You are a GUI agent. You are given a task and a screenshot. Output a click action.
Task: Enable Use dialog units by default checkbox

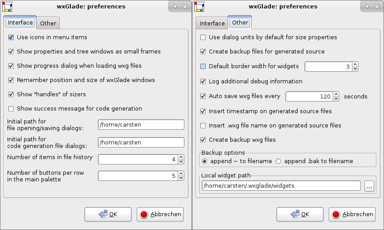pyautogui.click(x=203, y=37)
